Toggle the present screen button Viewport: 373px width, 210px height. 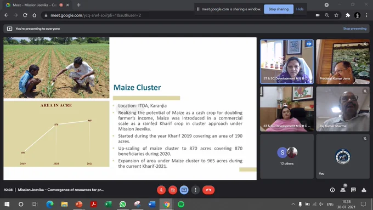tap(184, 190)
